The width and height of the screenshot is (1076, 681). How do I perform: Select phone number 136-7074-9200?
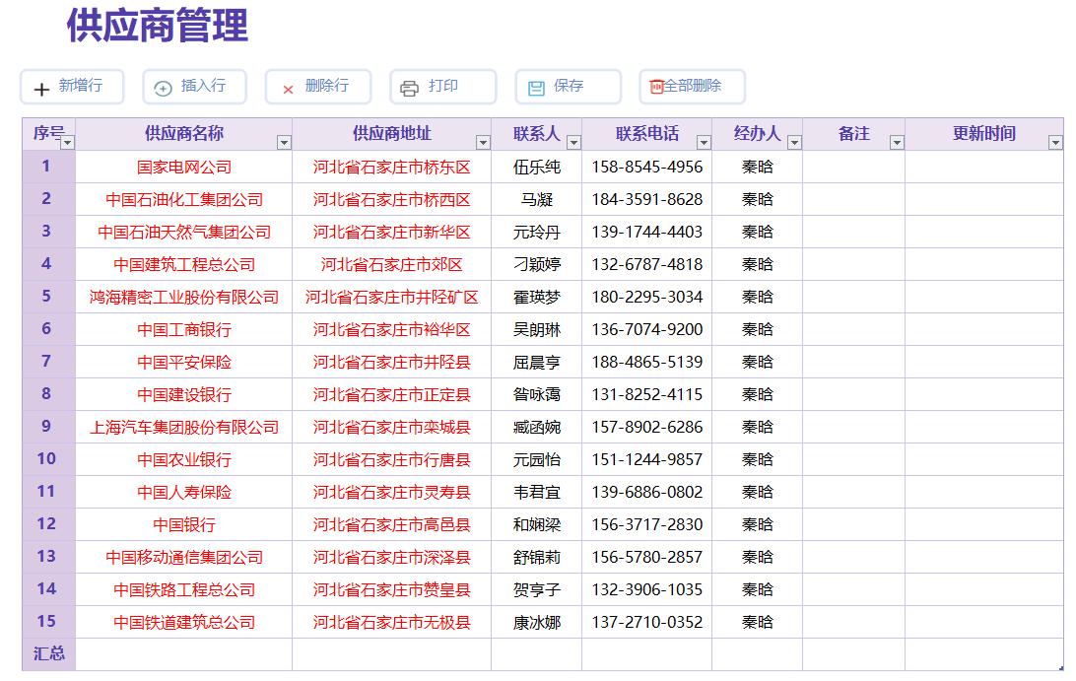tap(647, 329)
